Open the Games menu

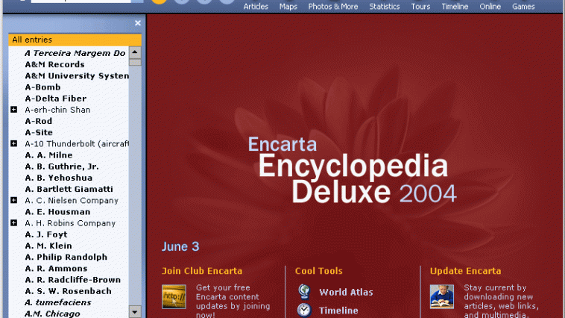pos(523,7)
